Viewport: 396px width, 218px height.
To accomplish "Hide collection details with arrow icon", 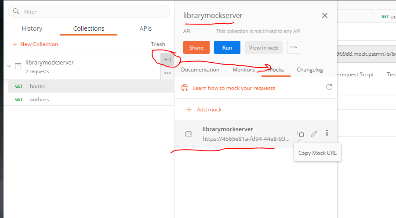I will [167, 60].
